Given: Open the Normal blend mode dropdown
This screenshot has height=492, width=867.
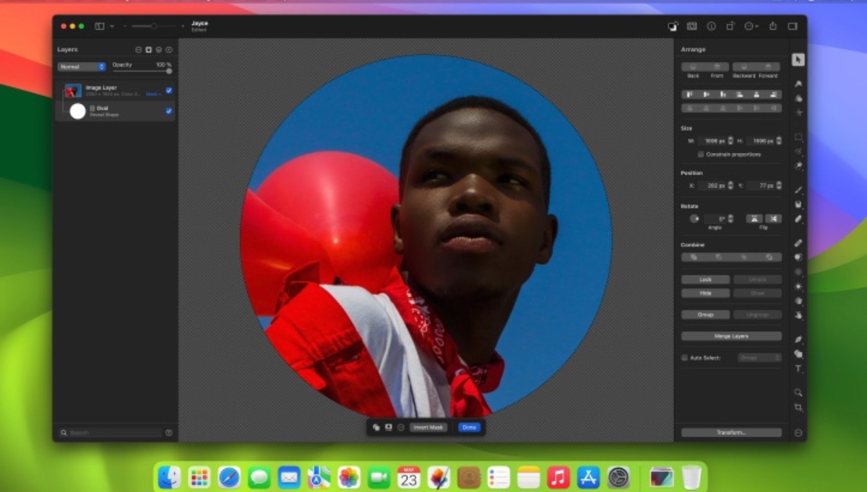Looking at the screenshot, I should point(82,67).
